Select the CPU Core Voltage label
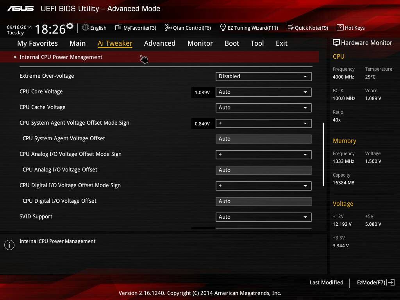 (x=41, y=91)
